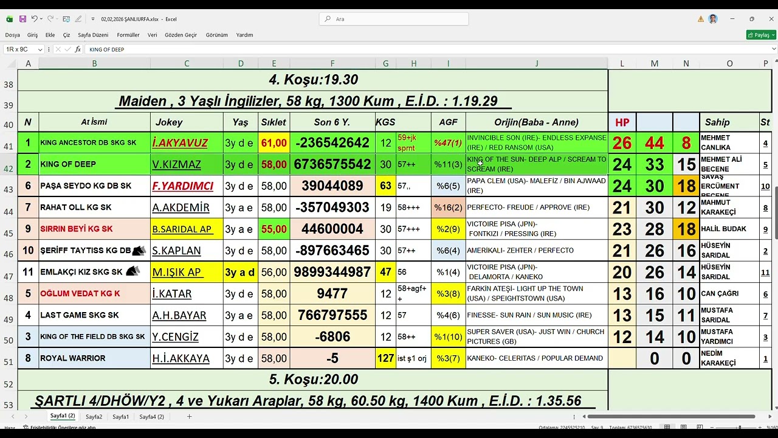Add a new sheet with plus icon

(189, 417)
